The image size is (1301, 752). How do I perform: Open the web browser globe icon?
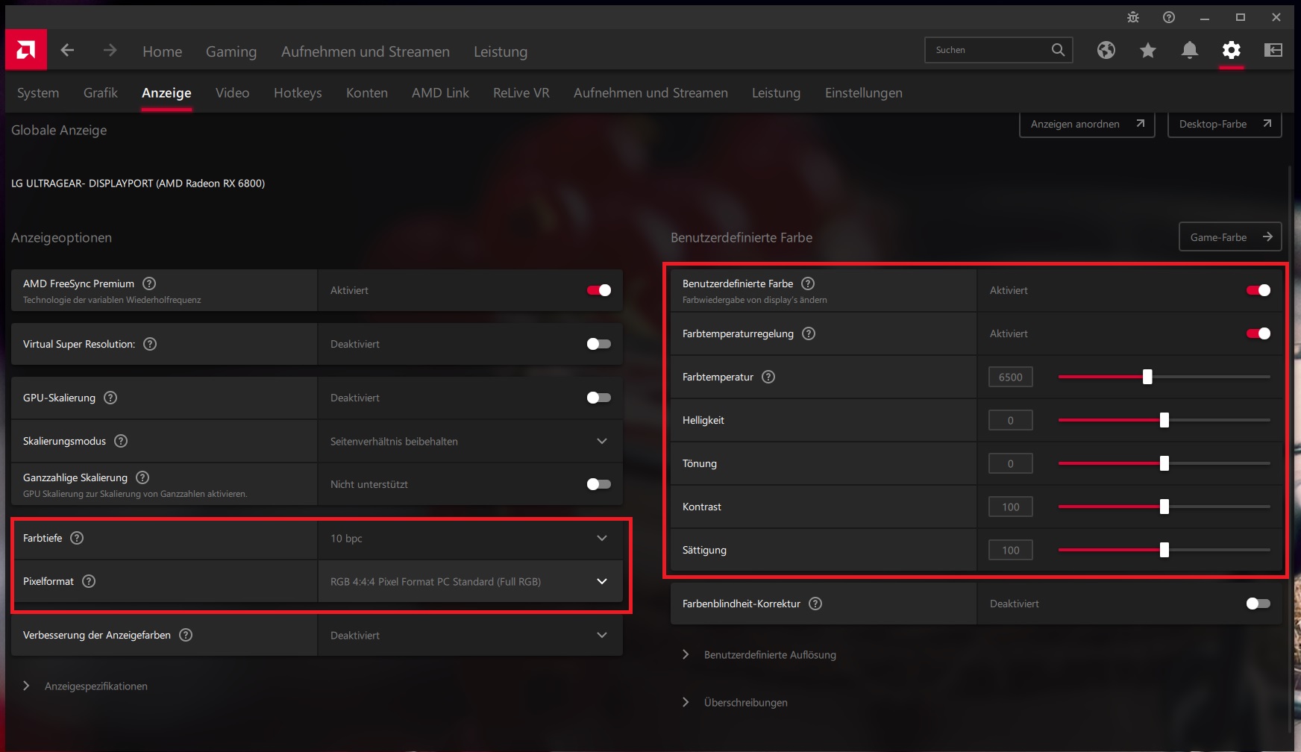point(1106,50)
